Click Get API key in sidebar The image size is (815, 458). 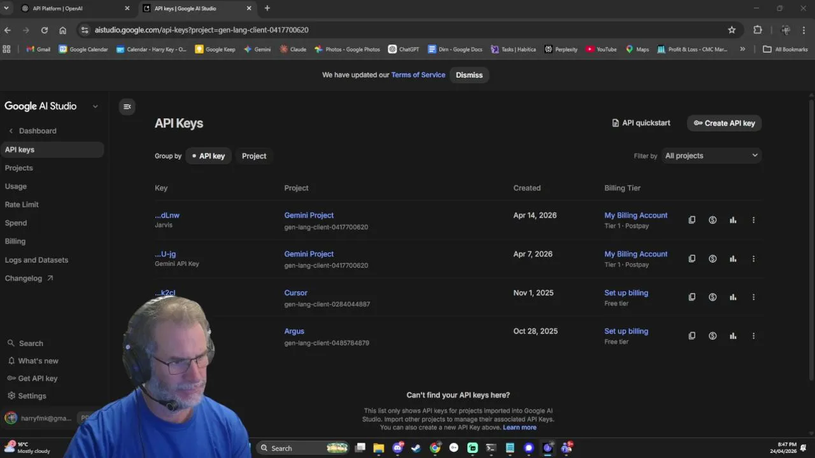pos(32,378)
